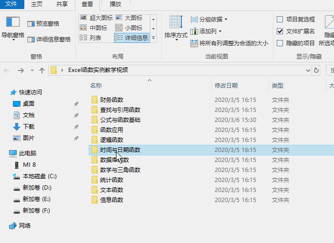Viewport: 334px width, 243px height.
Task: Open the Details pane (详细信息窗格)
Action: coord(49,40)
